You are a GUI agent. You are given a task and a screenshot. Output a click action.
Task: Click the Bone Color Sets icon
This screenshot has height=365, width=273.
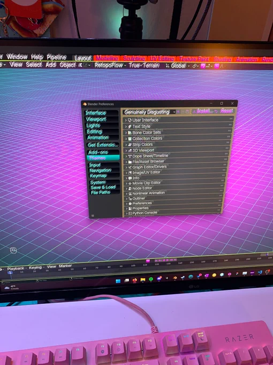coord(130,133)
